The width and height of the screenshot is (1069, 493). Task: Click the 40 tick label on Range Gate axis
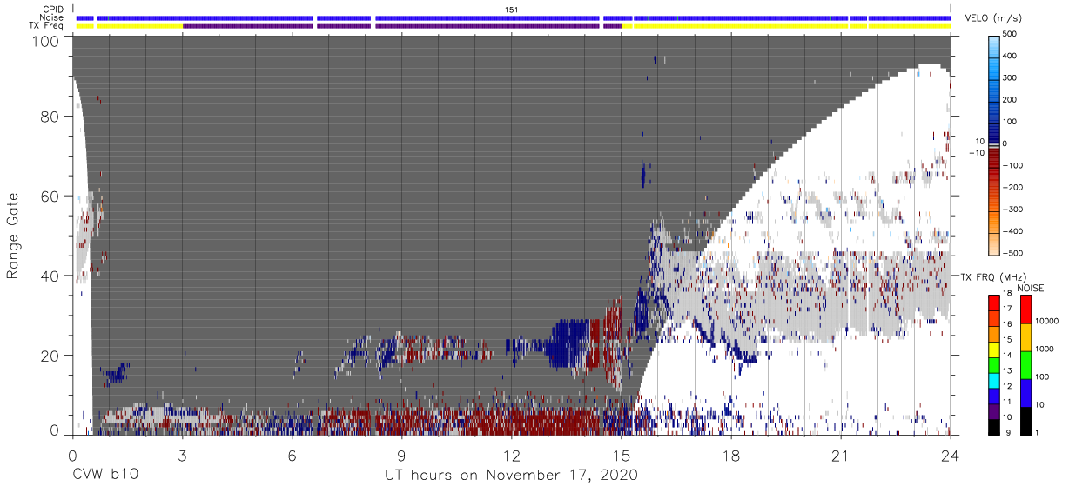tap(48, 276)
